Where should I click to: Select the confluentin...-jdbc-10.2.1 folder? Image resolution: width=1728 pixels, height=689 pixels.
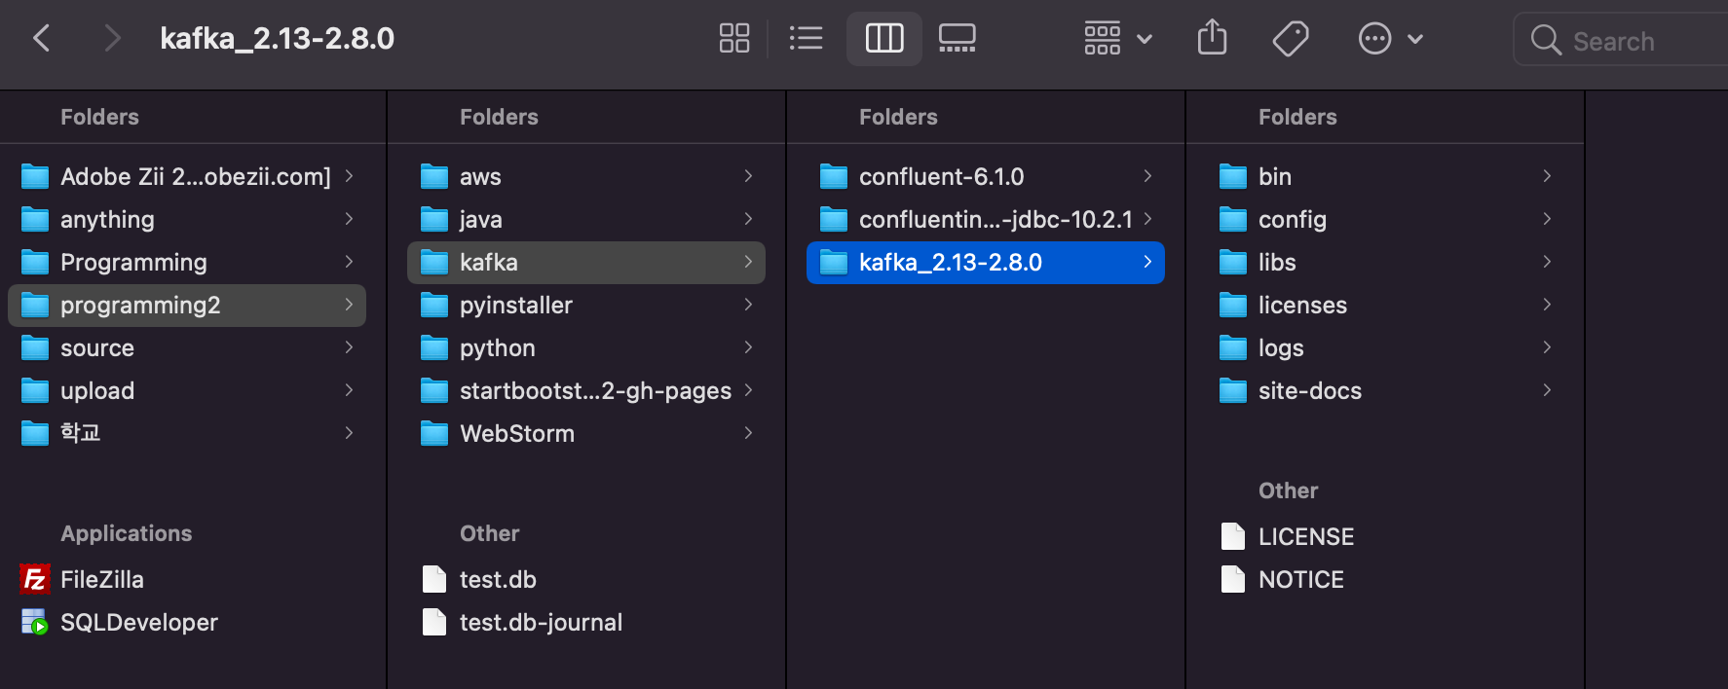coord(986,219)
